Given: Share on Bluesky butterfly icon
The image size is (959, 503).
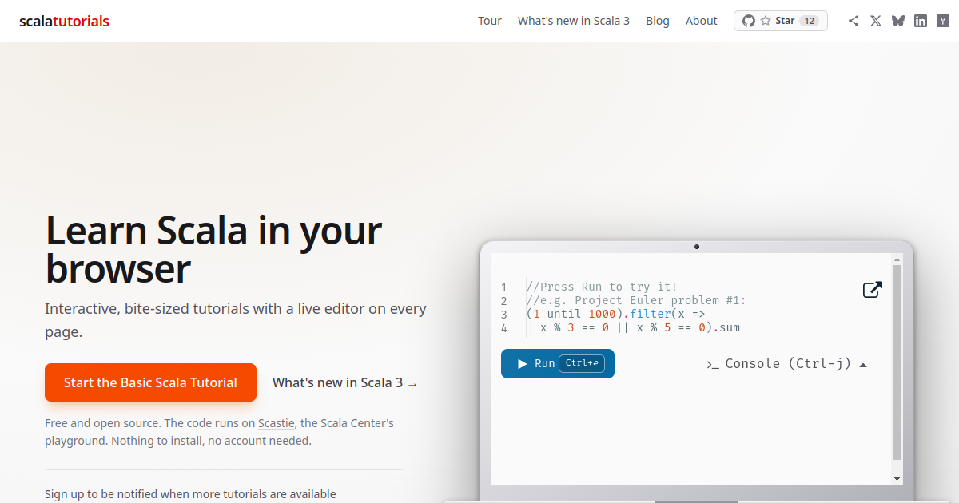Looking at the screenshot, I should (x=898, y=21).
